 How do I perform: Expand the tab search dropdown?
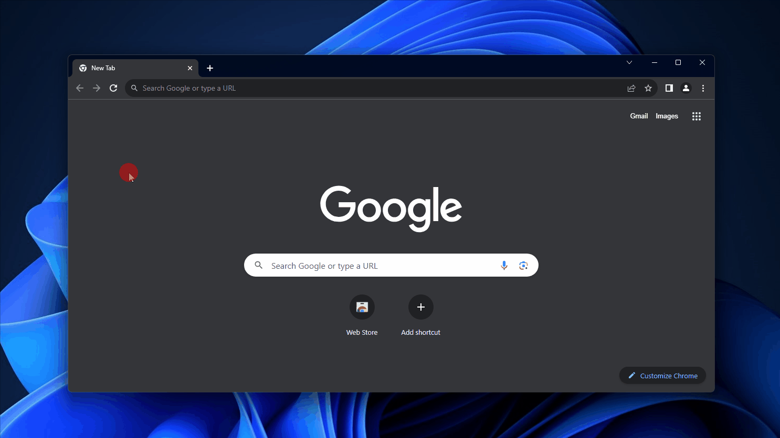(x=629, y=62)
